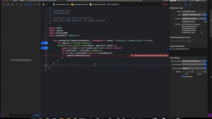Open the Test navigator icon
The height and width of the screenshot is (119, 212).
click(26, 4)
